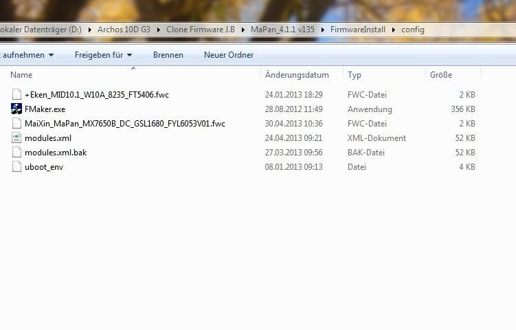
Task: Click the 'Neuer Ordner' toolbar button
Action: coord(229,55)
